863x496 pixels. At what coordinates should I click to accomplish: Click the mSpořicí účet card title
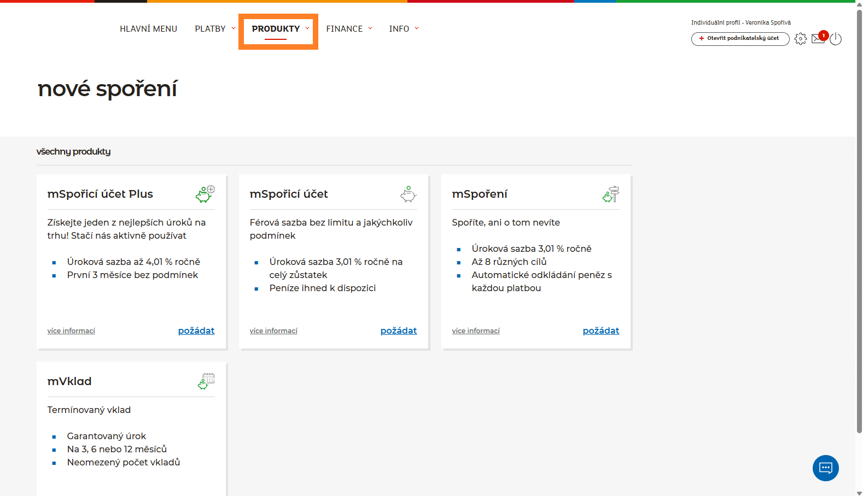[x=289, y=194]
